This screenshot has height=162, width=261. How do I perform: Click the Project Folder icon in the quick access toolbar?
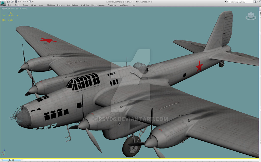pos(30,2)
